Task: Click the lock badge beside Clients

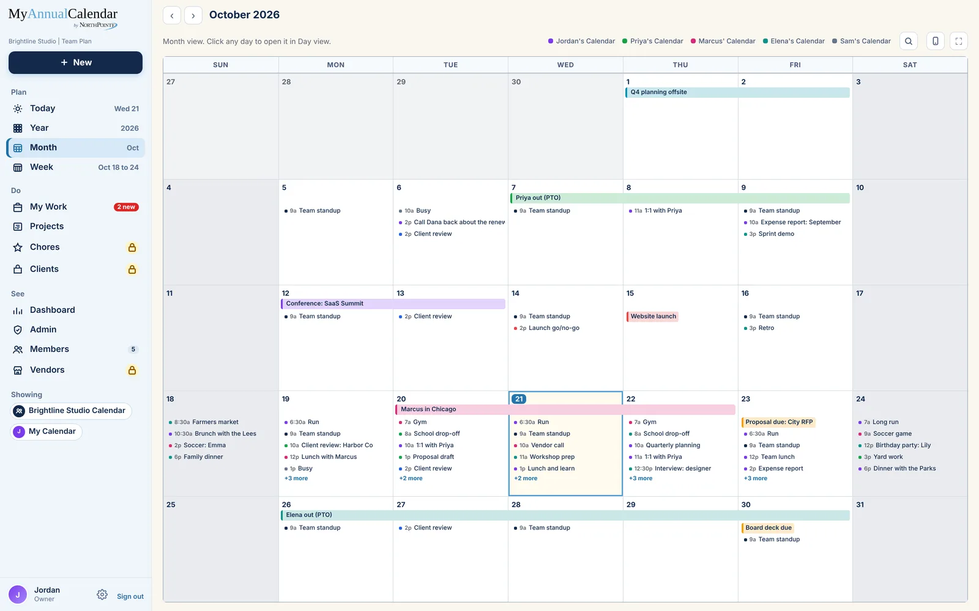Action: 132,269
